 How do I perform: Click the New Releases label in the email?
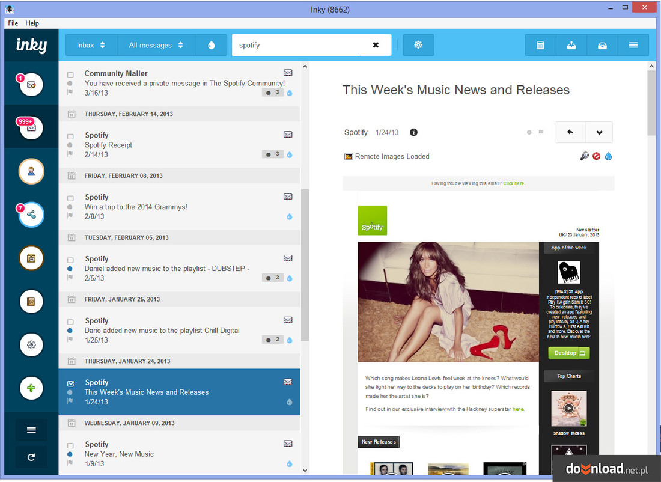point(379,442)
